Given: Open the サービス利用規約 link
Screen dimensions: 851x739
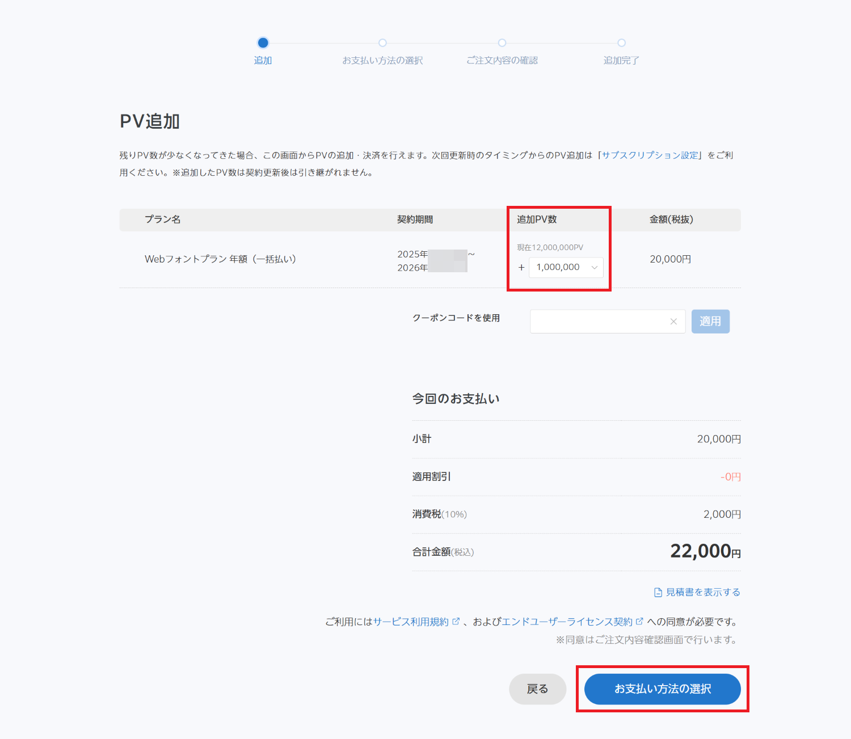Looking at the screenshot, I should (411, 622).
